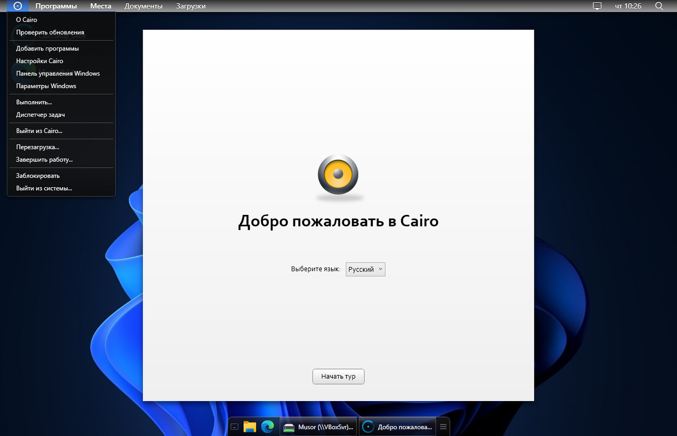
Task: Open the search magnifier in menu bar
Action: 659,6
